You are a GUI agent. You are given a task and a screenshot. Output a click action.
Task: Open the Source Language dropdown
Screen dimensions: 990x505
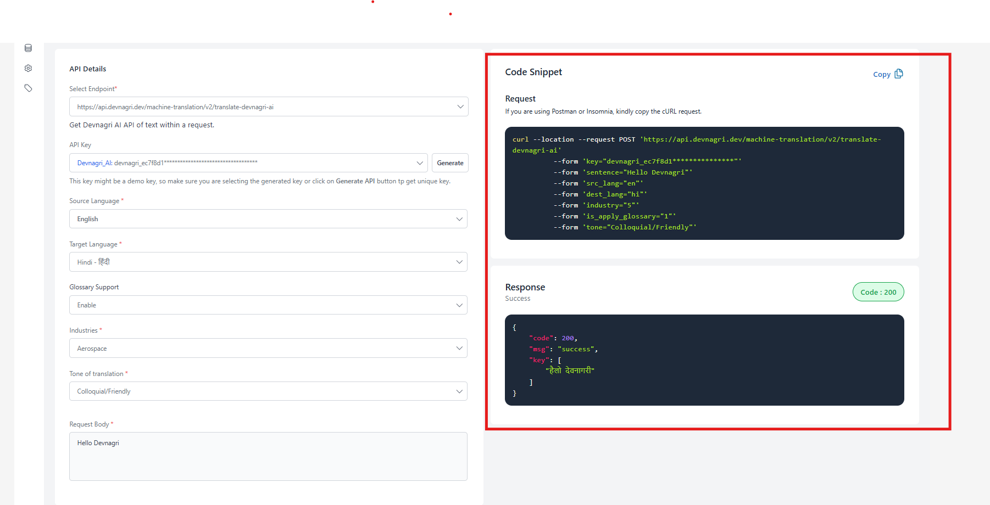coord(268,218)
